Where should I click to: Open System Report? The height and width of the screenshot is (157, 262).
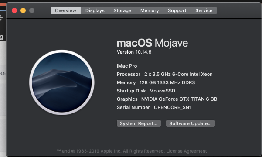(139, 123)
